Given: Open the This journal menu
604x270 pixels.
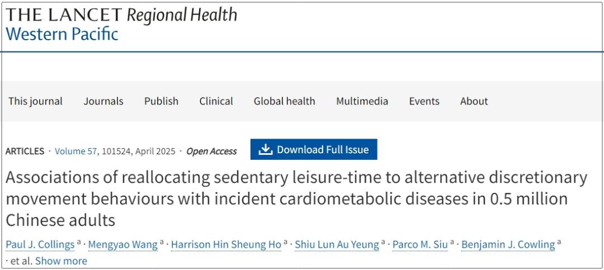Looking at the screenshot, I should coord(35,101).
